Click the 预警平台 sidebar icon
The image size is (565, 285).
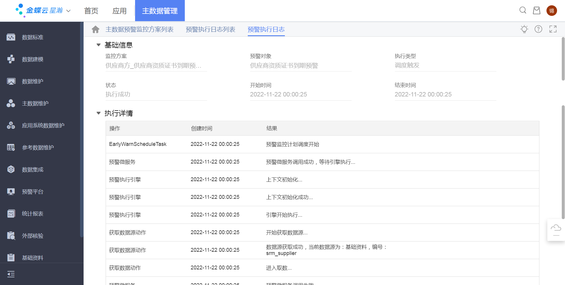coord(11,192)
